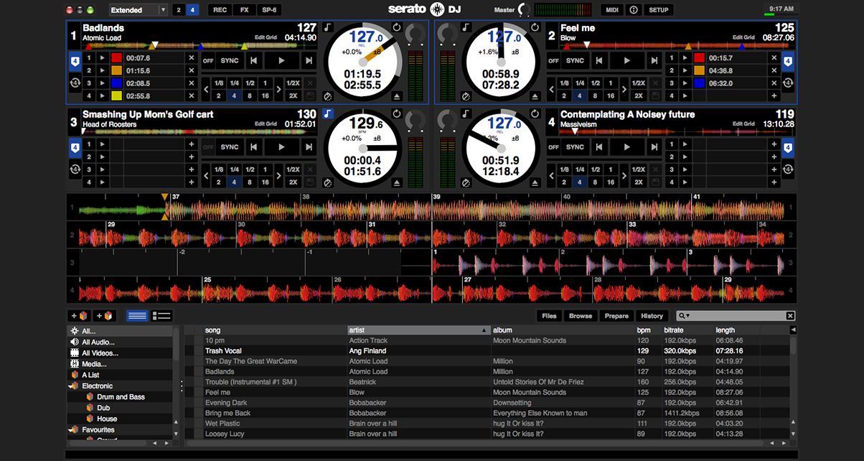Play deck 4 track

pos(627,147)
